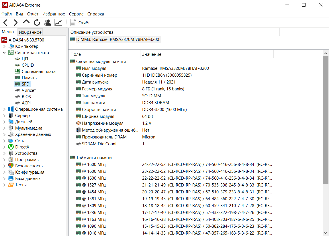Click the user profile toolbar icon
Image resolution: width=329 pixels, height=236 pixels.
(x=48, y=23)
